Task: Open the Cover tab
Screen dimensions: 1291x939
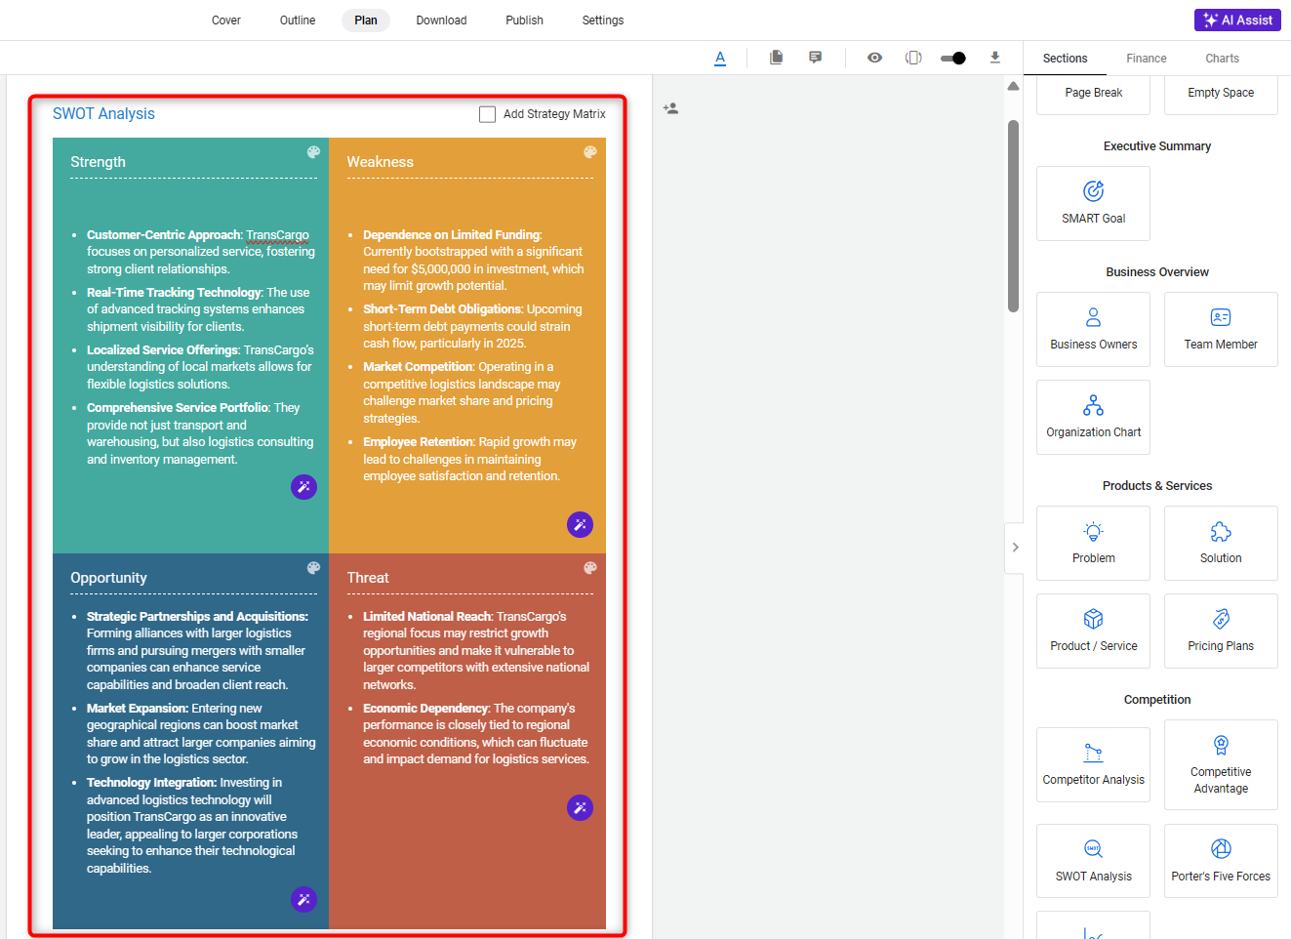Action: point(226,20)
